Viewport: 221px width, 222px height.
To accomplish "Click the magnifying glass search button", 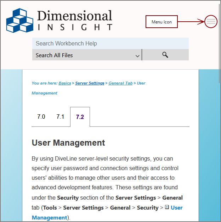I will 165,55.
